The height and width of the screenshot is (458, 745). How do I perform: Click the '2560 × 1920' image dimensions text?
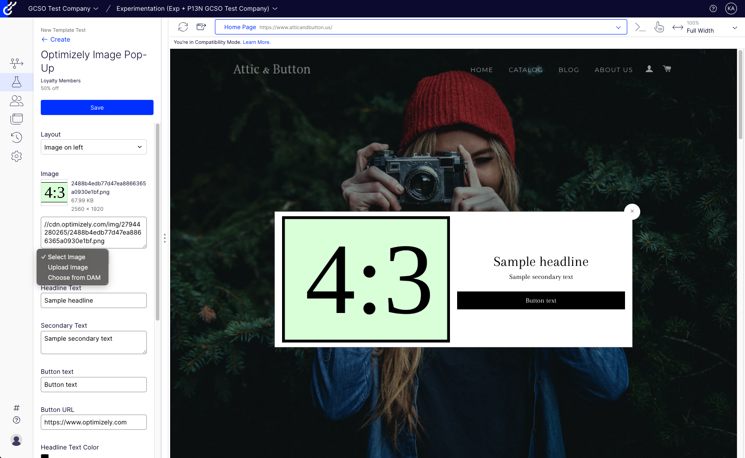(87, 209)
